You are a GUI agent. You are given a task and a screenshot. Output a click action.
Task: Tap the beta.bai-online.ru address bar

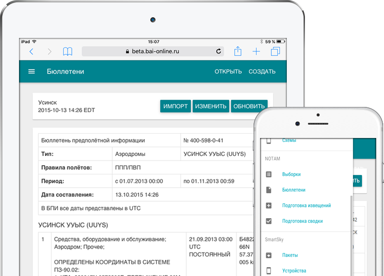152,51
